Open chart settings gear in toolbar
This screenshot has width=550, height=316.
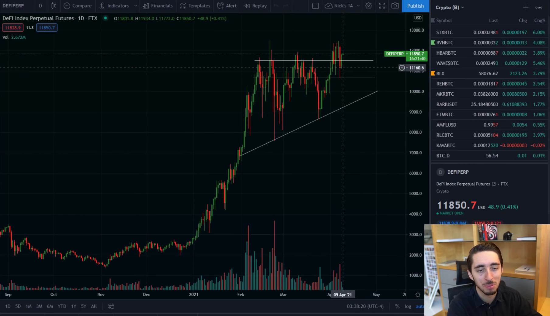[x=368, y=6]
